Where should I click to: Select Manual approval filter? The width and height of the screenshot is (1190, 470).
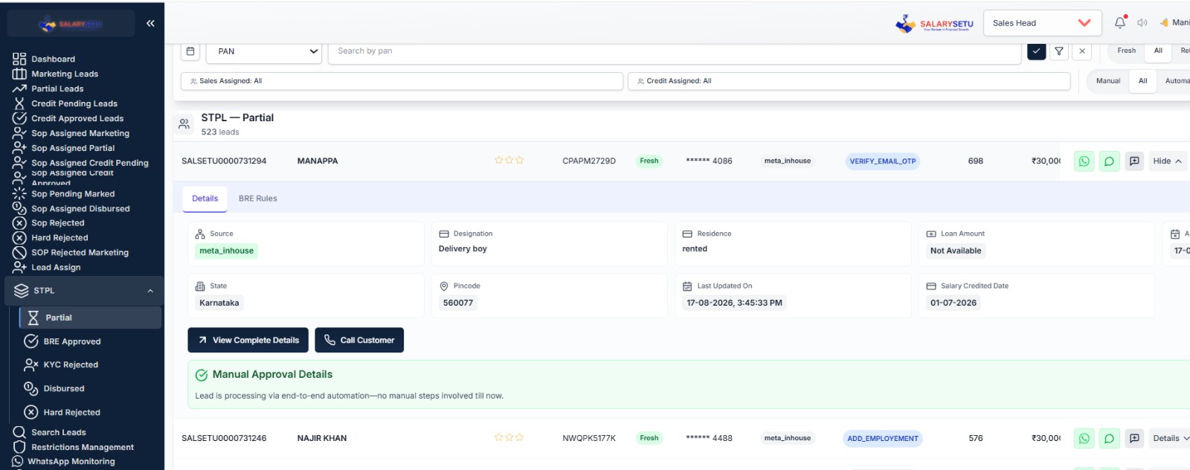coord(1108,81)
